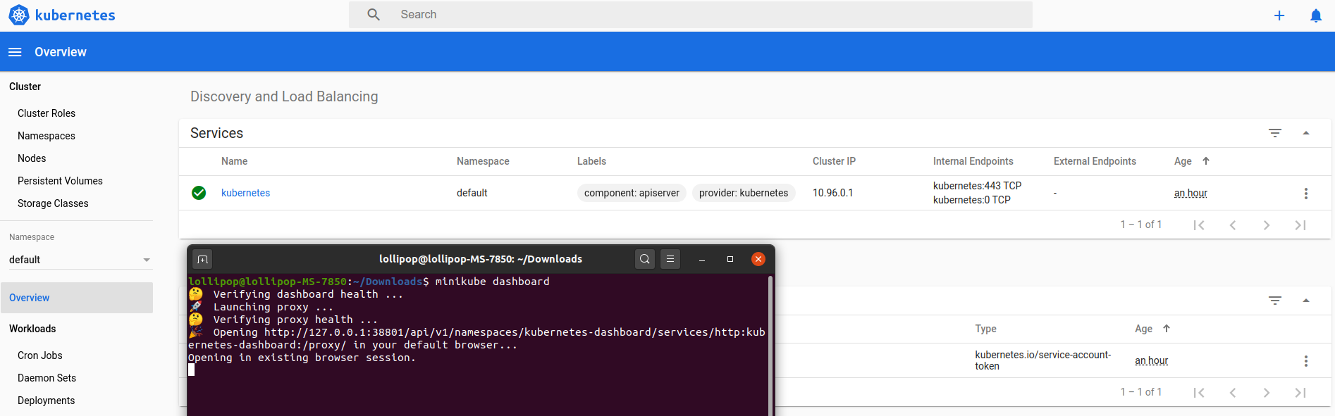Open the hamburger navigation menu
The image size is (1335, 416).
[15, 52]
